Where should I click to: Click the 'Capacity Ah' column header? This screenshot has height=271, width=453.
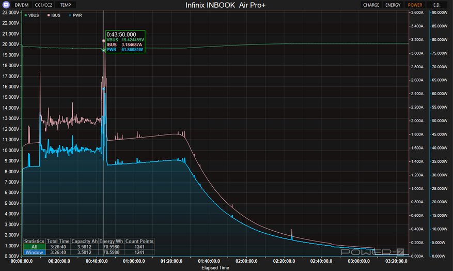click(x=84, y=241)
